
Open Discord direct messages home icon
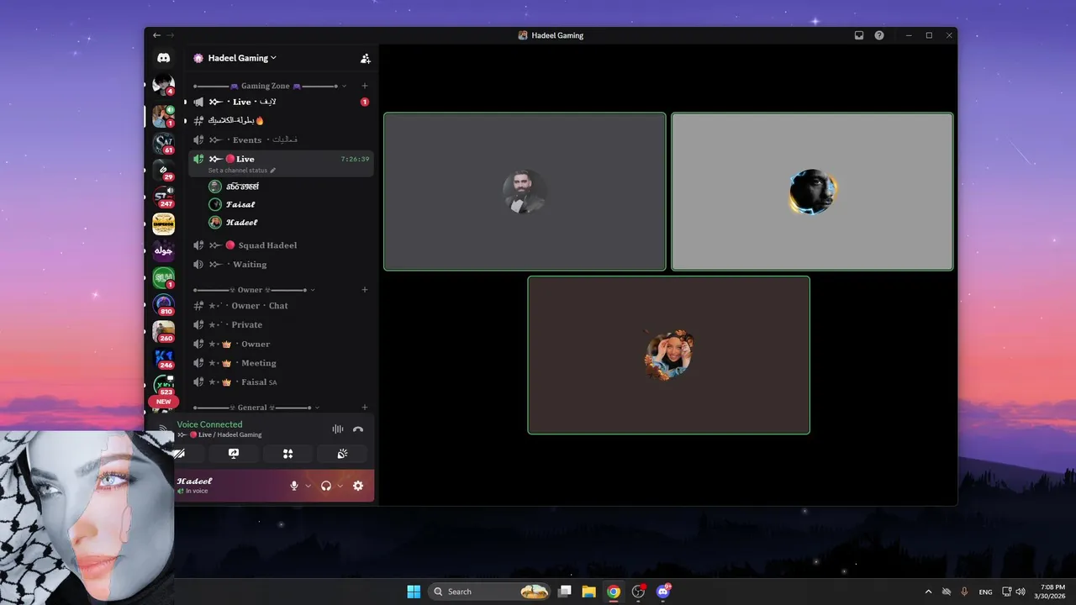point(163,58)
